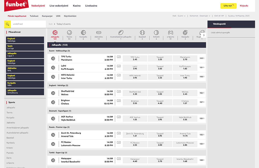Select the Koripallo basketball icon
259x168 pixels.
pos(83,33)
